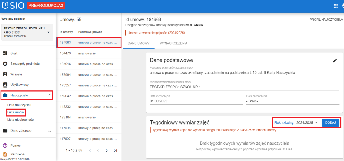Screen dimensions: 344x161
Task: Select the DANE UMOWY tab
Action: (139, 43)
